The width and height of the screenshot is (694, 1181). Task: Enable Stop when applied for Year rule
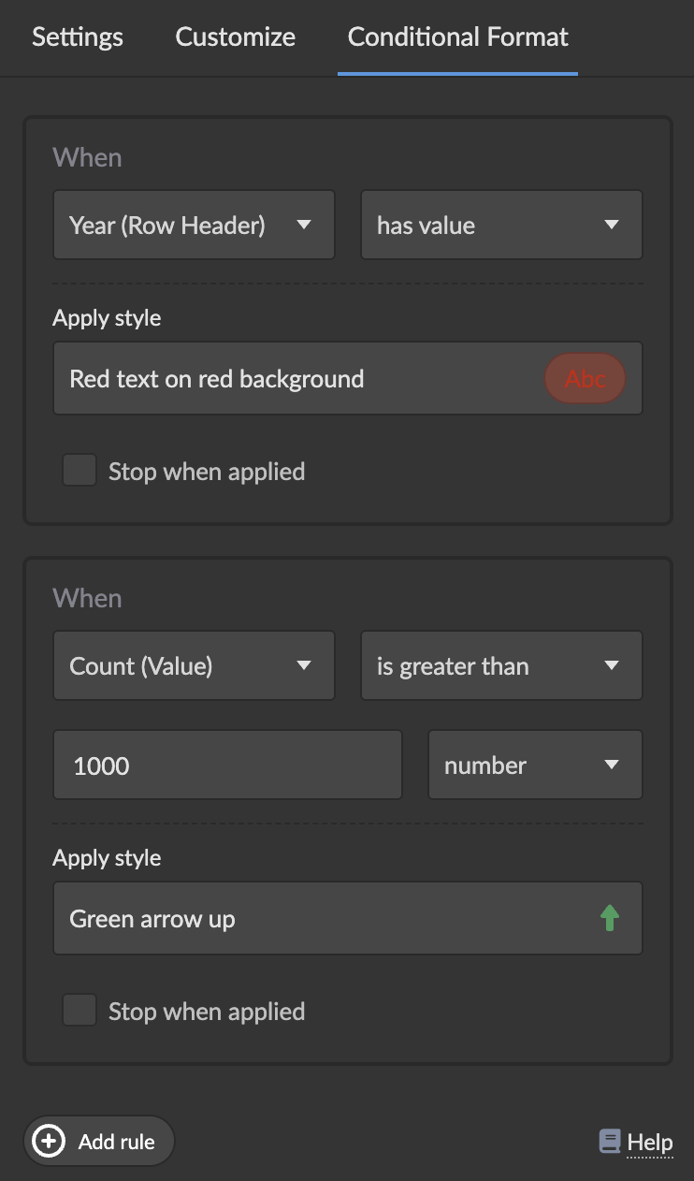(80, 471)
